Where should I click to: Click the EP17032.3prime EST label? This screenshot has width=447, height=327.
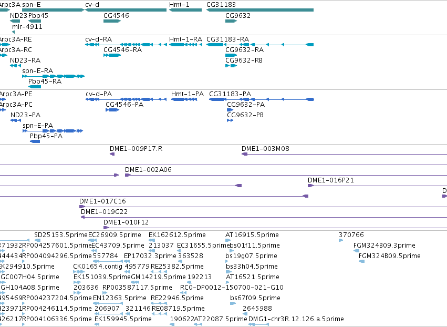click(x=150, y=257)
